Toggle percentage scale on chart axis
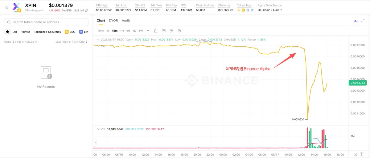The width and height of the screenshot is (370, 158). pos(355,154)
